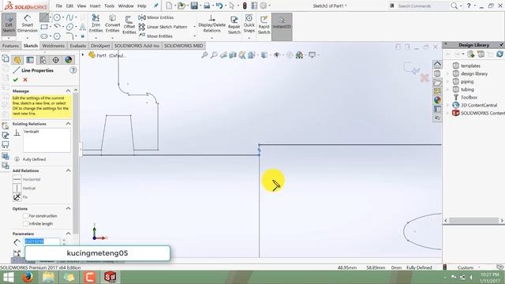Select 3D ContentCentral in Design Library
Screen dimensions: 505x284
point(479,105)
